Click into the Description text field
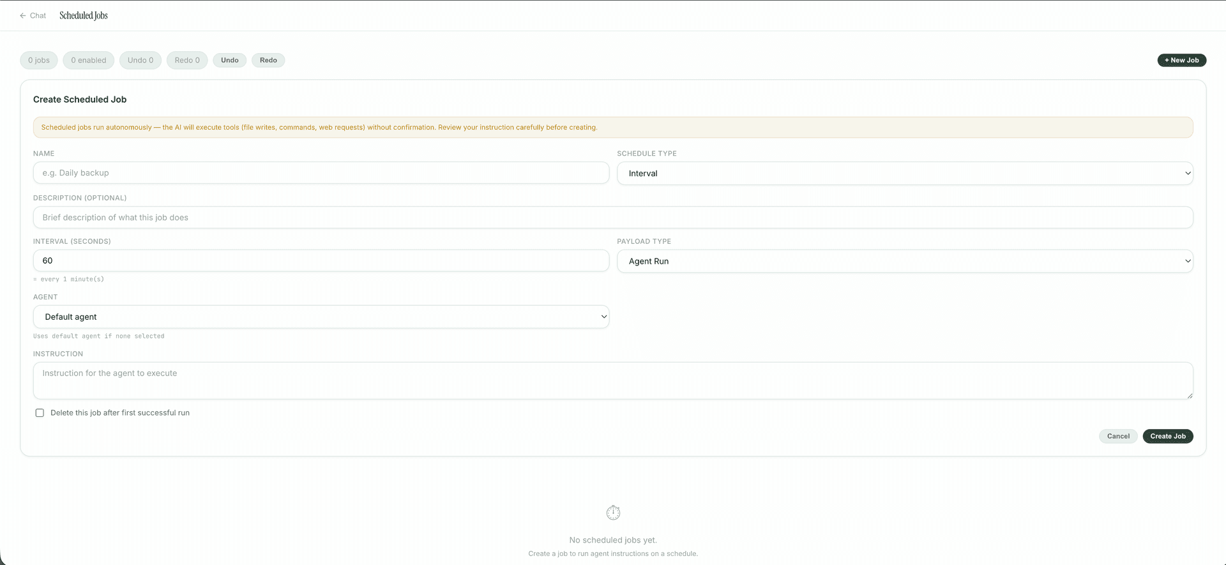Screen dimensions: 1226x565 612,218
